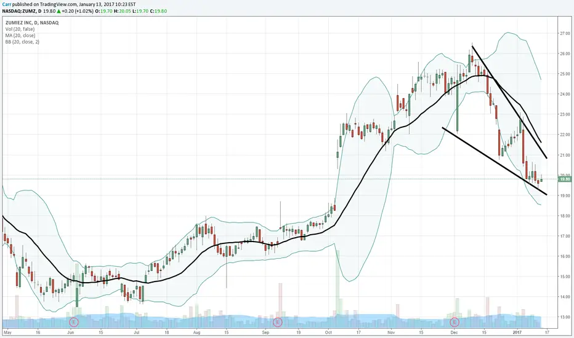Click the 19.00 price axis label
Viewport: 574px width, 338px height.
coord(565,196)
